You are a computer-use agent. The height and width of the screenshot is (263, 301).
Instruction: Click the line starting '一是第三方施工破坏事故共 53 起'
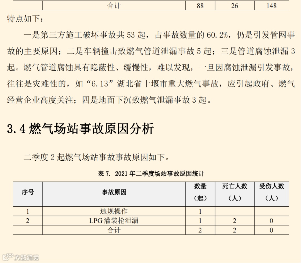pyautogui.click(x=159, y=35)
